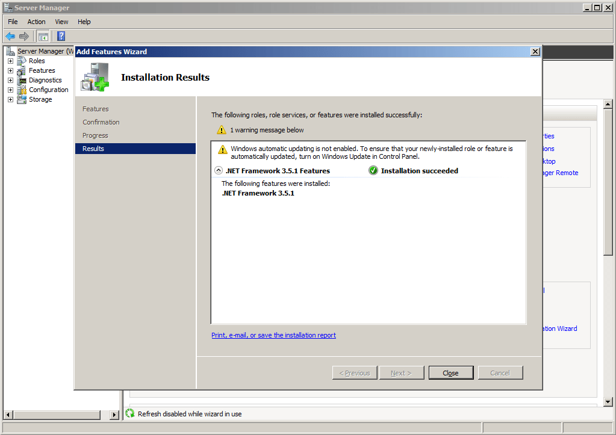This screenshot has width=616, height=435.
Task: Collapse the .NET Framework 3.5.1 Features section
Action: click(219, 171)
